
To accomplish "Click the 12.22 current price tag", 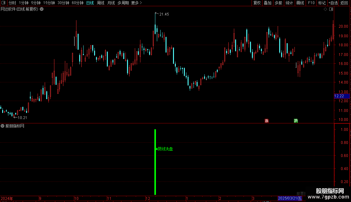I will coord(342,96).
